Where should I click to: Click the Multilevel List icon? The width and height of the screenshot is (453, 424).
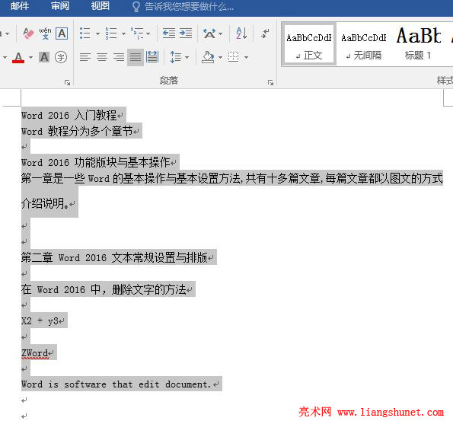pyautogui.click(x=137, y=33)
